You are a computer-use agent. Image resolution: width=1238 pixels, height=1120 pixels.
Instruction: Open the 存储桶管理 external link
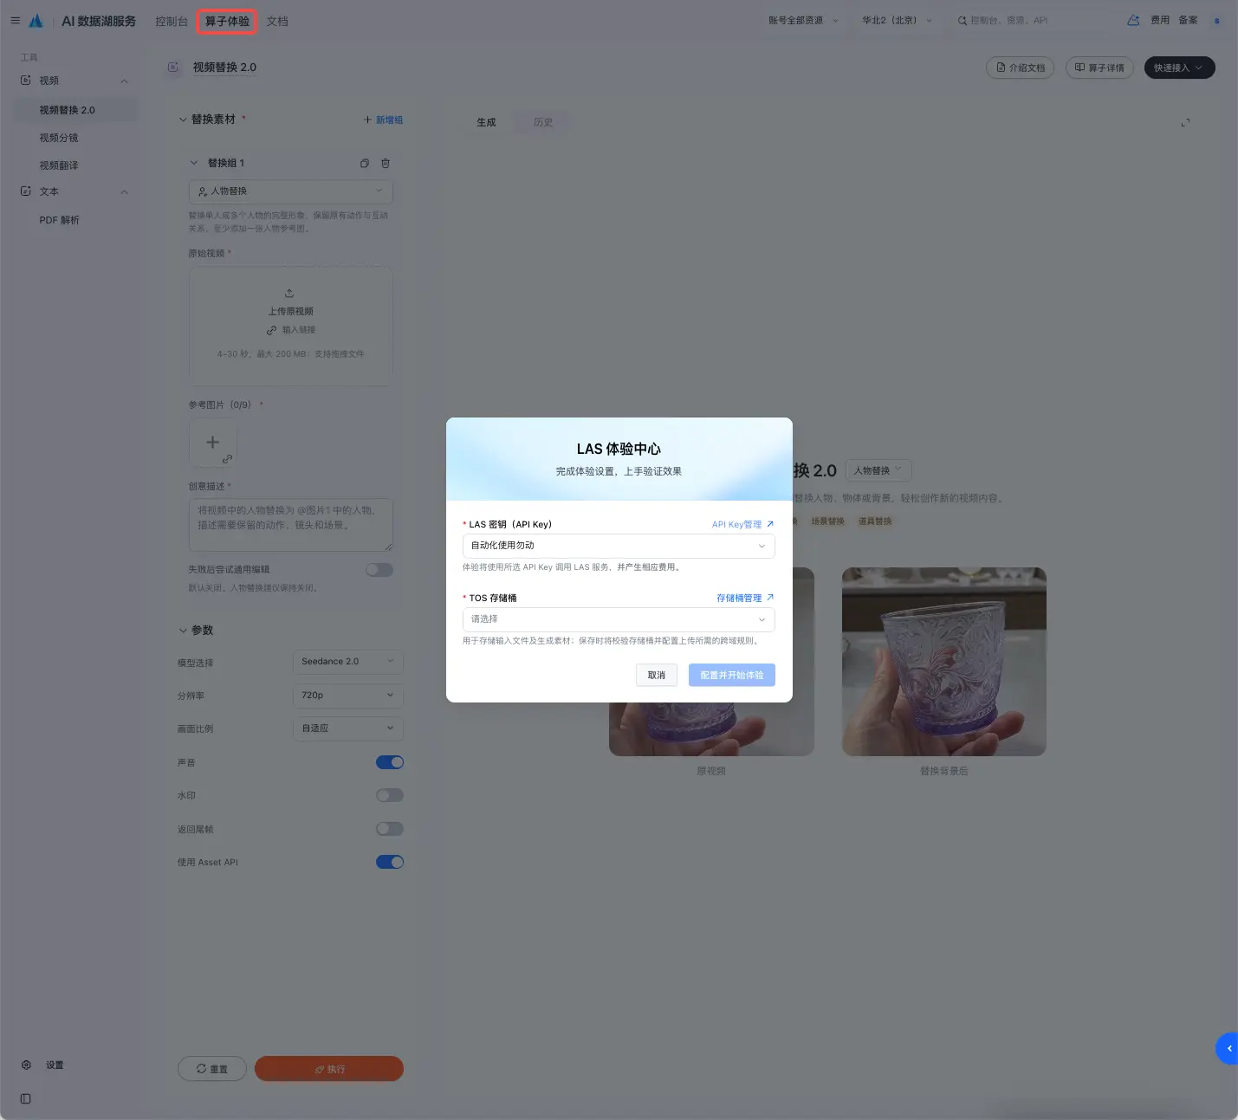click(745, 598)
